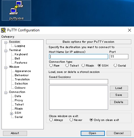Set close window on exit to Never
The width and height of the screenshot is (134, 138).
pyautogui.click(x=76, y=120)
